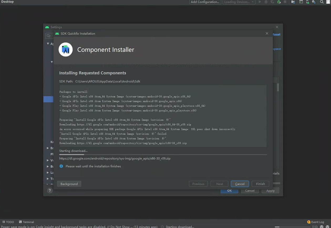Click the 'SSL peer shut down incorrectly' error line

click(148, 129)
